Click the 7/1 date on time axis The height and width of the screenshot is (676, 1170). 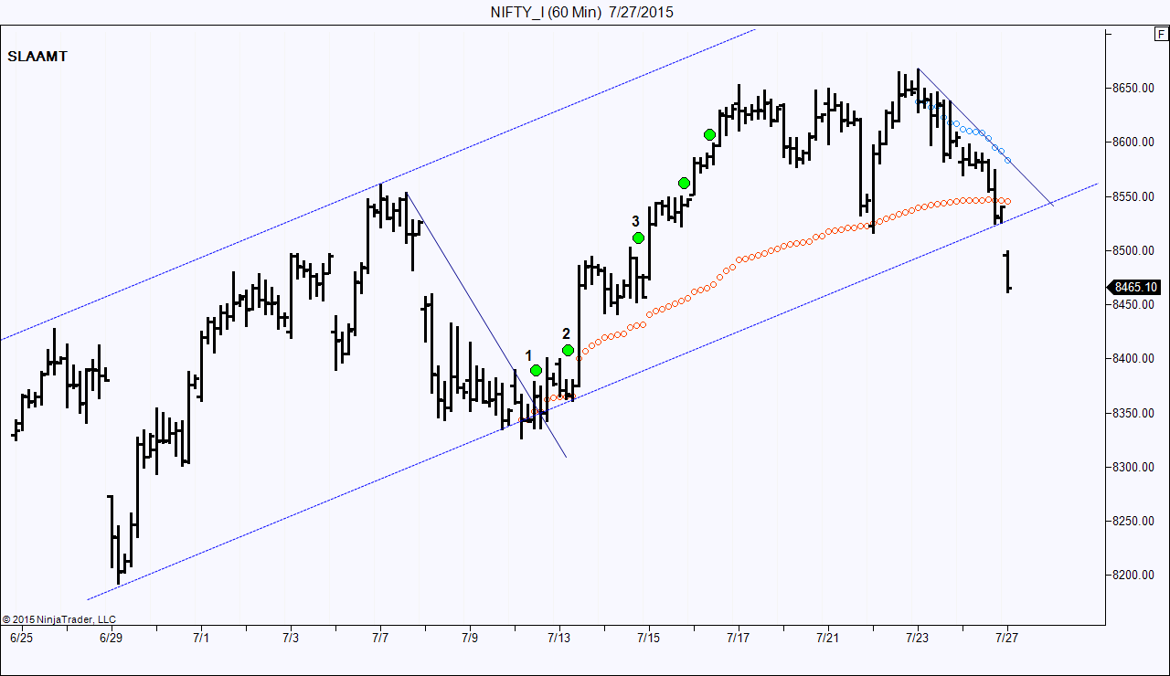click(201, 638)
